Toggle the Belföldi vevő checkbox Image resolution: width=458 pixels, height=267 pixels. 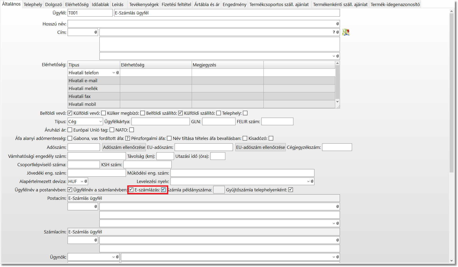(x=70, y=113)
